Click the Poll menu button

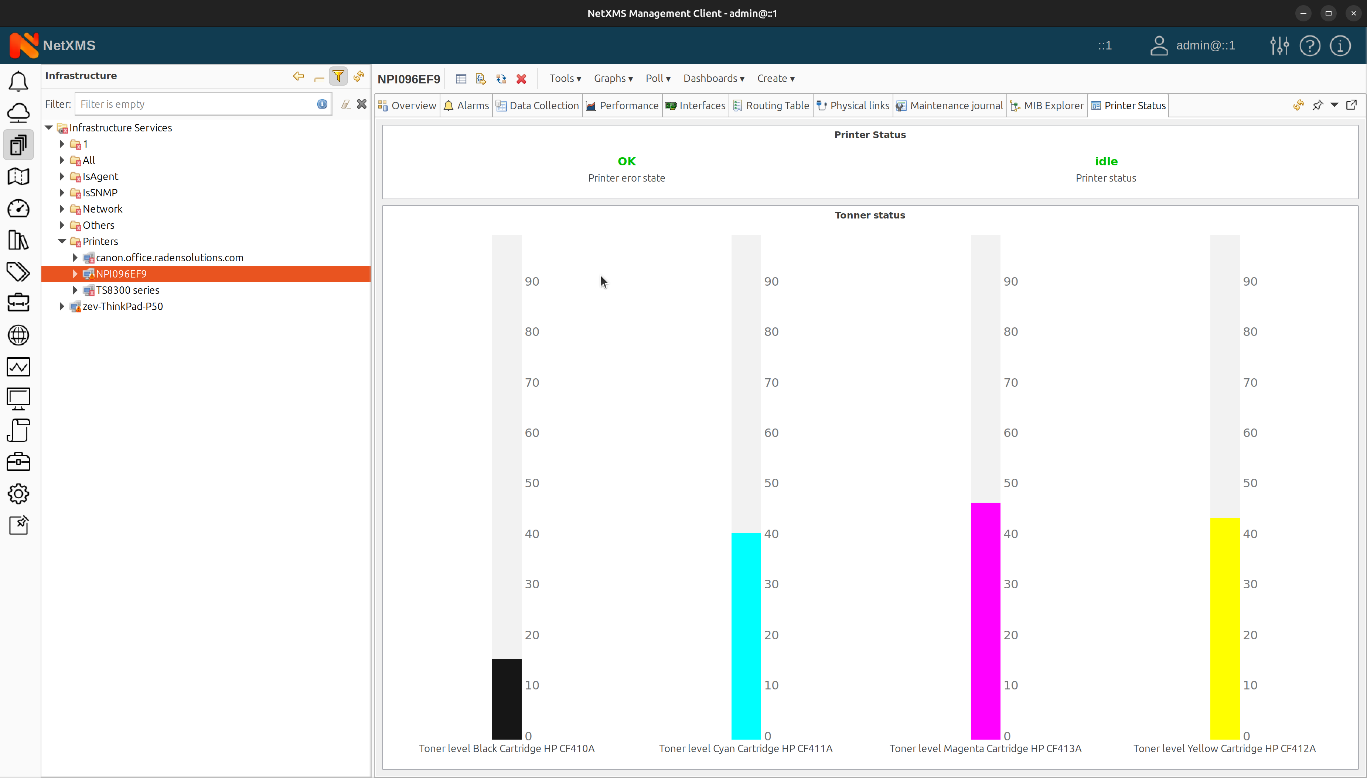click(x=657, y=78)
